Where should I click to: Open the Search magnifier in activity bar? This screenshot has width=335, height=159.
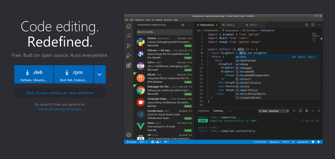pos(129,36)
